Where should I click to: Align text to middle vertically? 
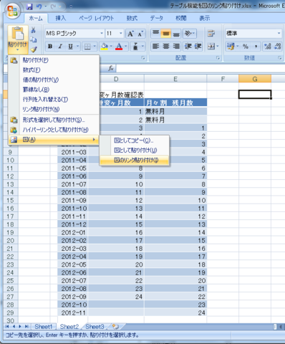(166, 34)
